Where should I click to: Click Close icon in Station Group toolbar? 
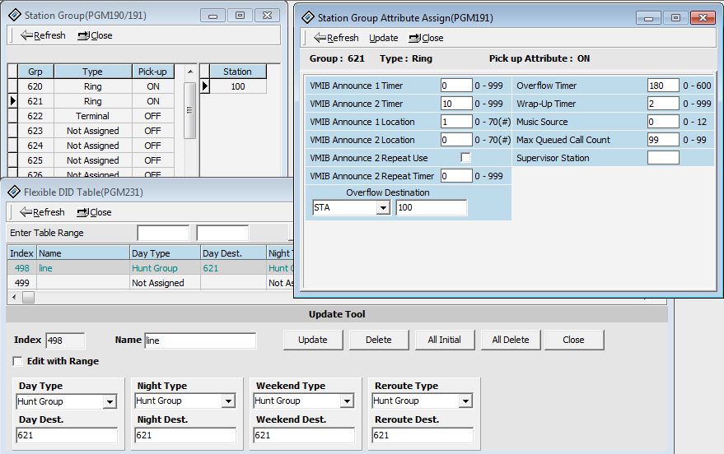(83, 35)
